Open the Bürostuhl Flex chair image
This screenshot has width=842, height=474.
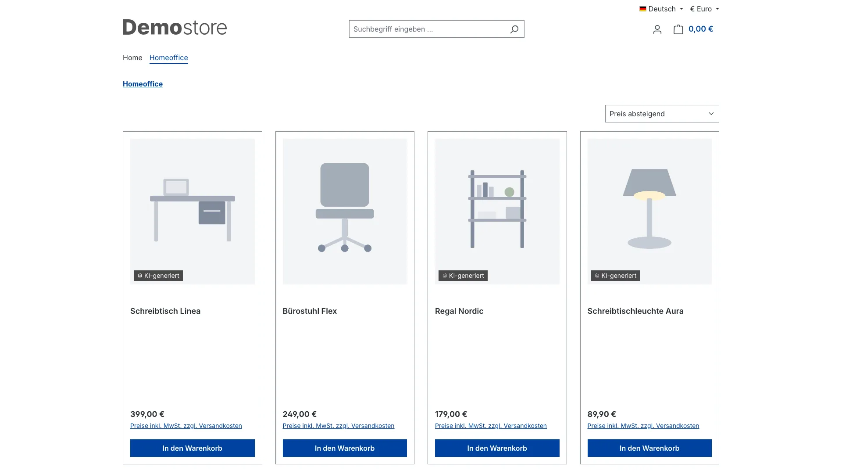click(345, 212)
